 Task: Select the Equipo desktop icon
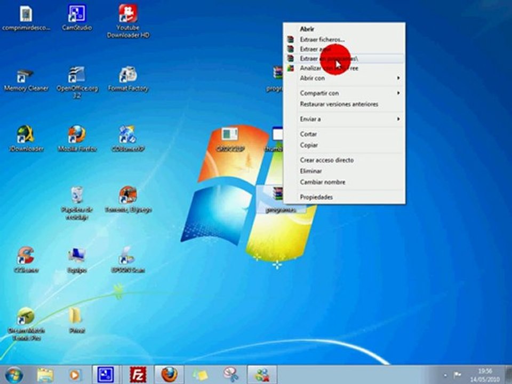click(77, 260)
